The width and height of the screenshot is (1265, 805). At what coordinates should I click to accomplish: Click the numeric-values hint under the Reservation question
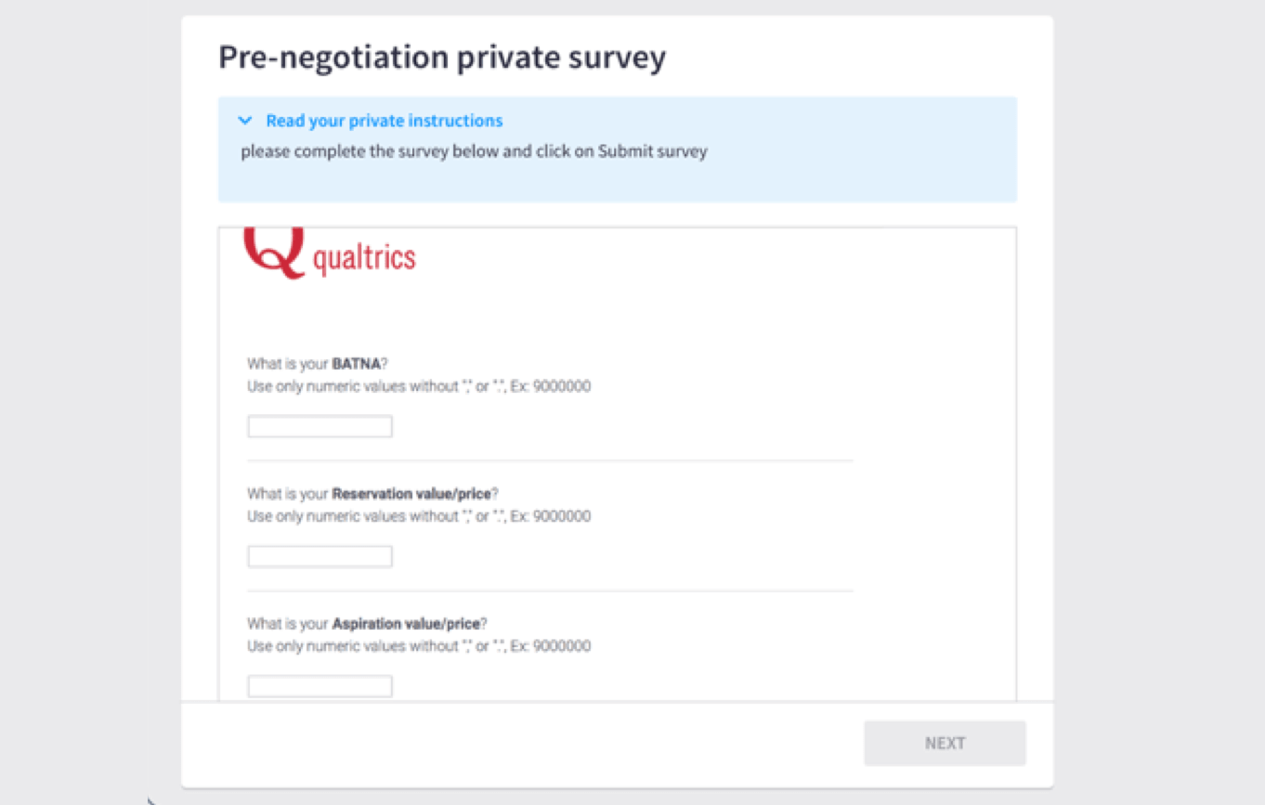[418, 516]
